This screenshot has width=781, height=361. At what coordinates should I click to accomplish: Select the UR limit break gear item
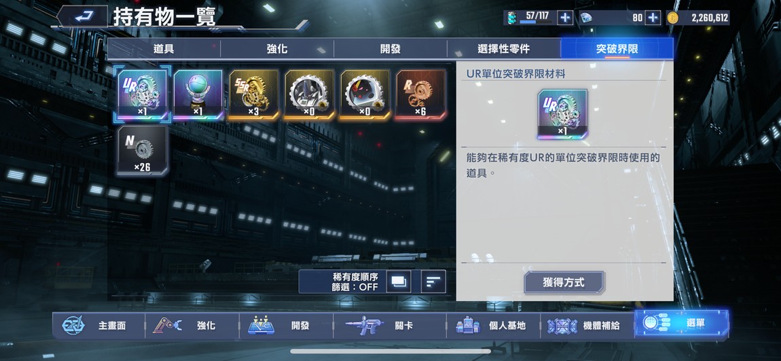coord(143,94)
